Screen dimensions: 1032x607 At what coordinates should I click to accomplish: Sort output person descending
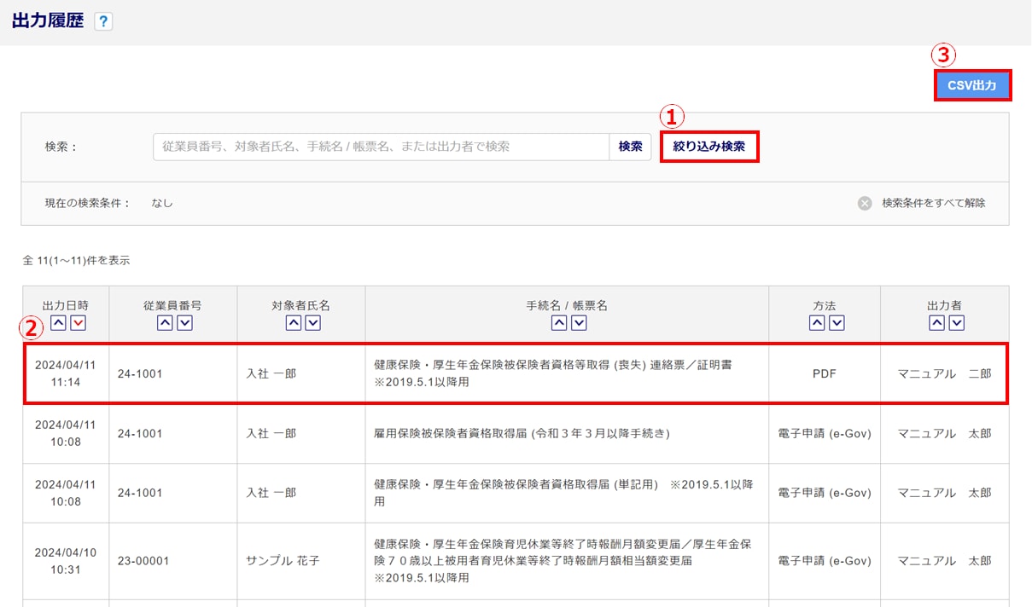coord(956,323)
